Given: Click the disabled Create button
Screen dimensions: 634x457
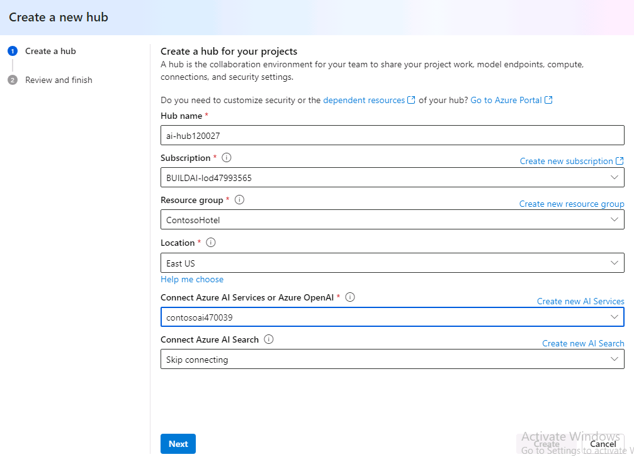Looking at the screenshot, I should click(x=547, y=444).
